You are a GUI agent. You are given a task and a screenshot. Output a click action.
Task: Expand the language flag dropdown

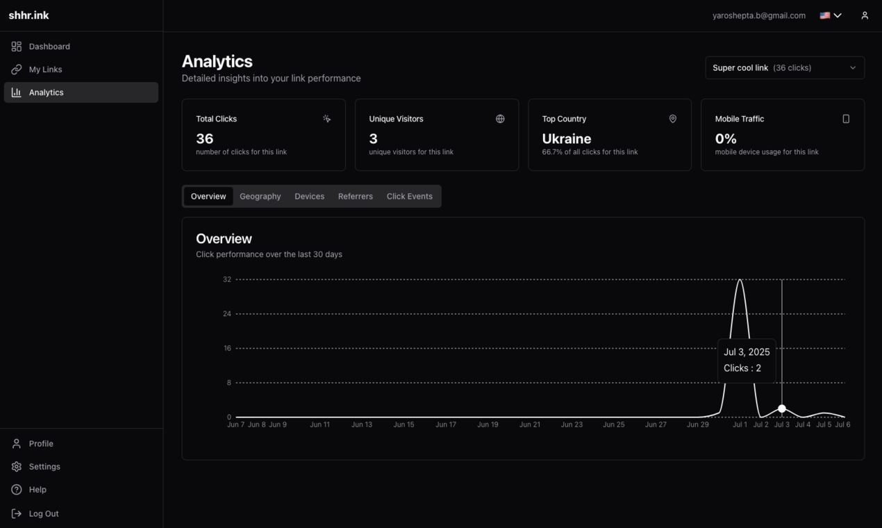click(831, 15)
